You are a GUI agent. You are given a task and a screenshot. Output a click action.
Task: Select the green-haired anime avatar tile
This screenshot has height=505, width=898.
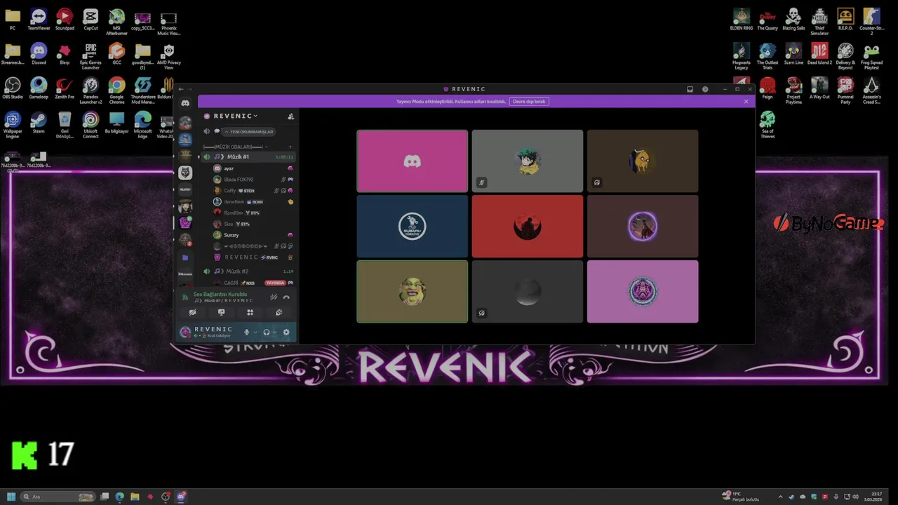[527, 161]
